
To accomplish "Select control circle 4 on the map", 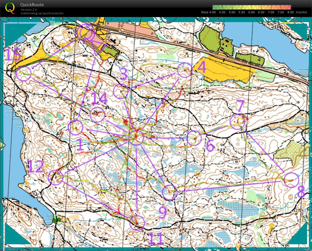I will click(x=184, y=70).
